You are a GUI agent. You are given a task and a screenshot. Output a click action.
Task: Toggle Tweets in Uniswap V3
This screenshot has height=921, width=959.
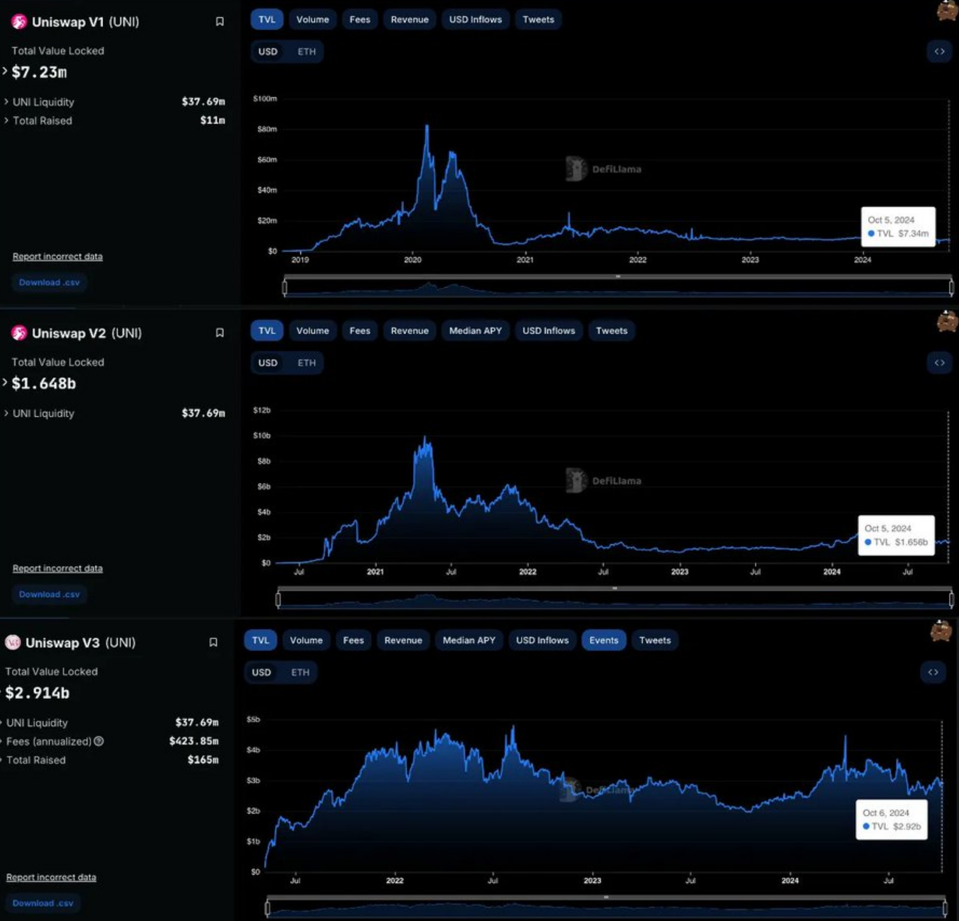tap(655, 640)
